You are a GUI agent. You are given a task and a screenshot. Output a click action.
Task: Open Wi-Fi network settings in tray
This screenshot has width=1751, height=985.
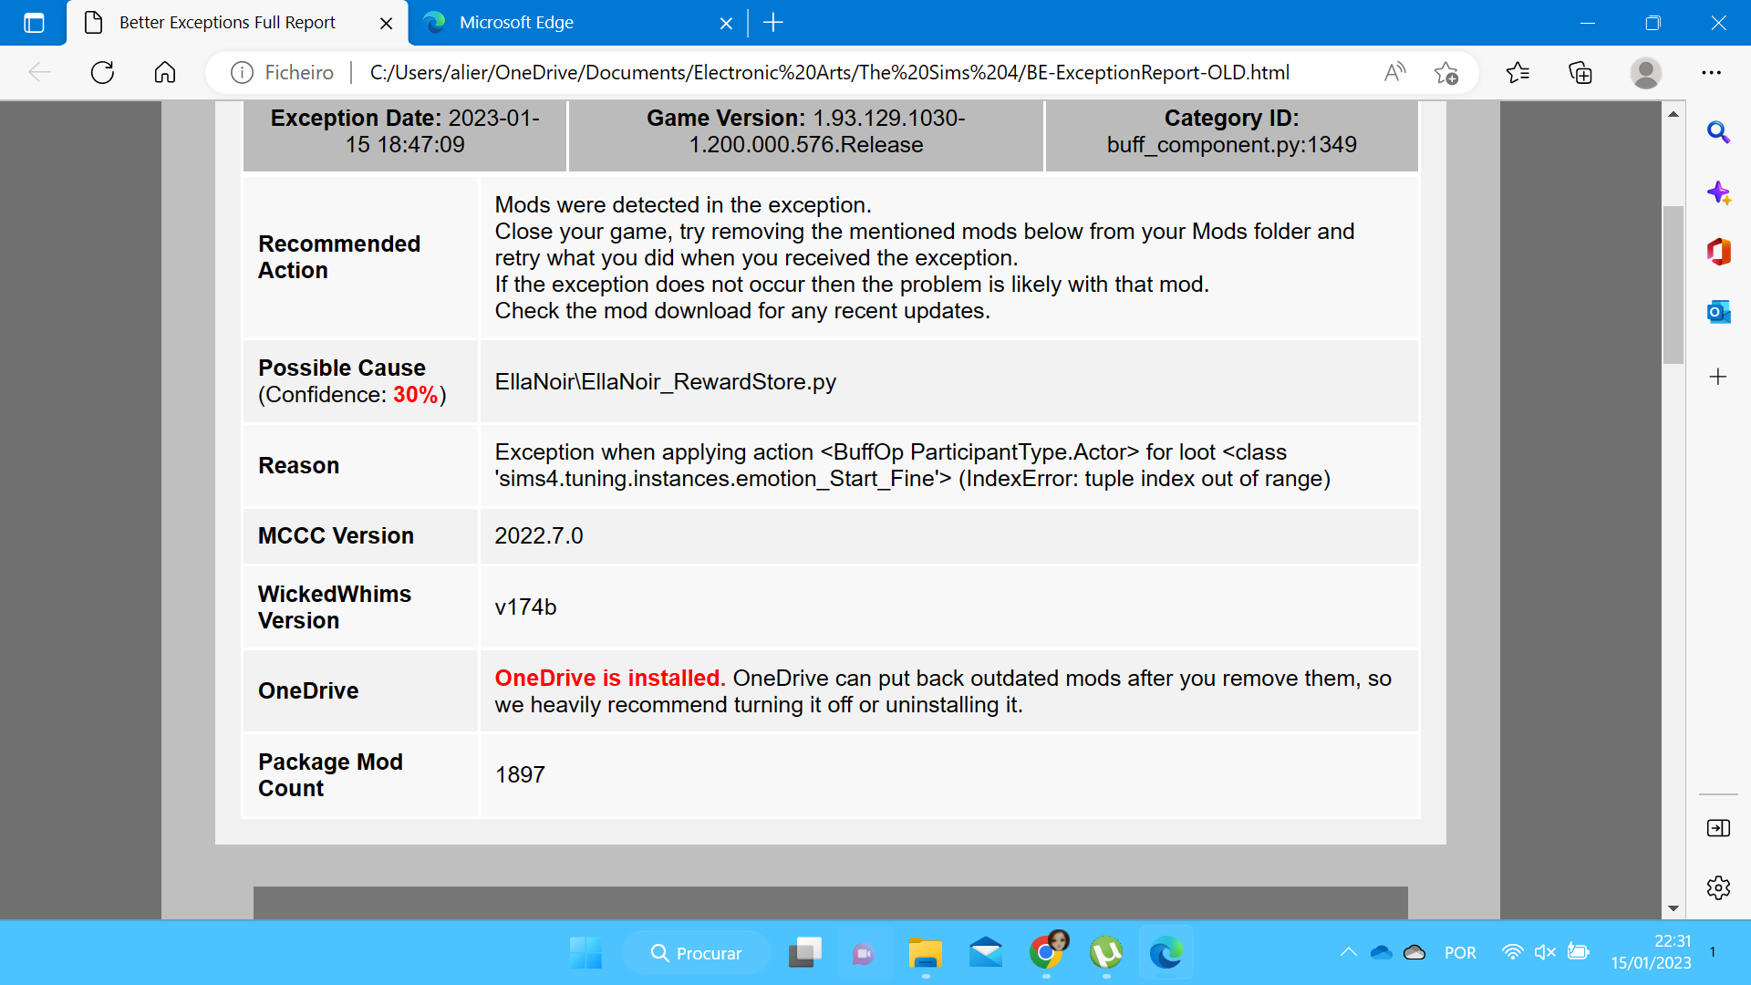[1512, 953]
